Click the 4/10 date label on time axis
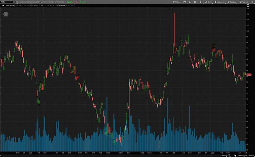Image resolution: width=255 pixels, height=157 pixels. [x=228, y=153]
